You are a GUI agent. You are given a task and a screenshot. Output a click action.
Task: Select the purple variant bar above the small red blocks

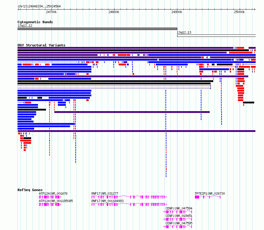click(136, 131)
